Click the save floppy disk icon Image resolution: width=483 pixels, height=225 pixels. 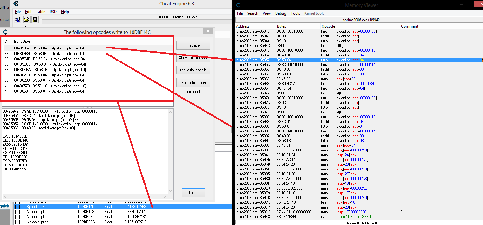click(x=35, y=20)
